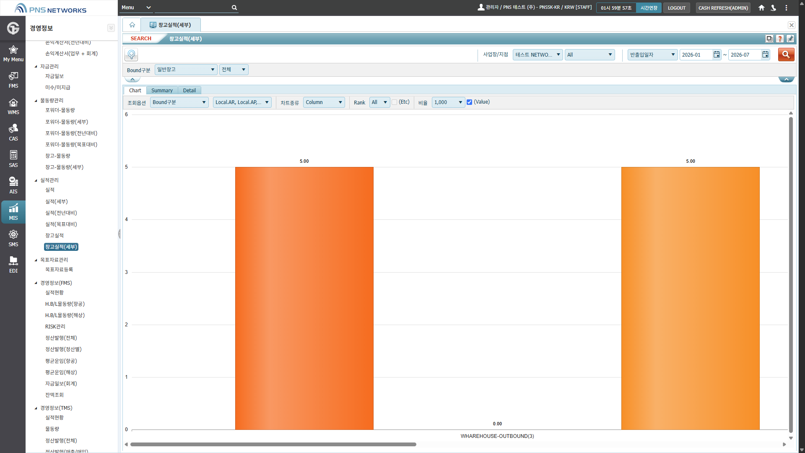Click the 2026-01 start date field
805x453 pixels.
(x=696, y=55)
